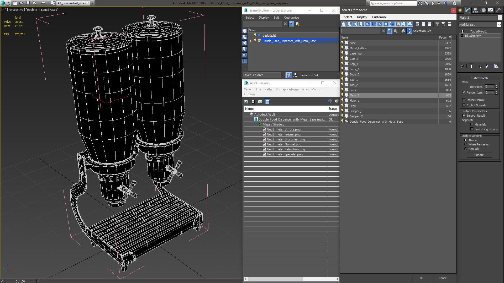Open Display menu in Scene Explorer
504x283 pixels.
264,18
